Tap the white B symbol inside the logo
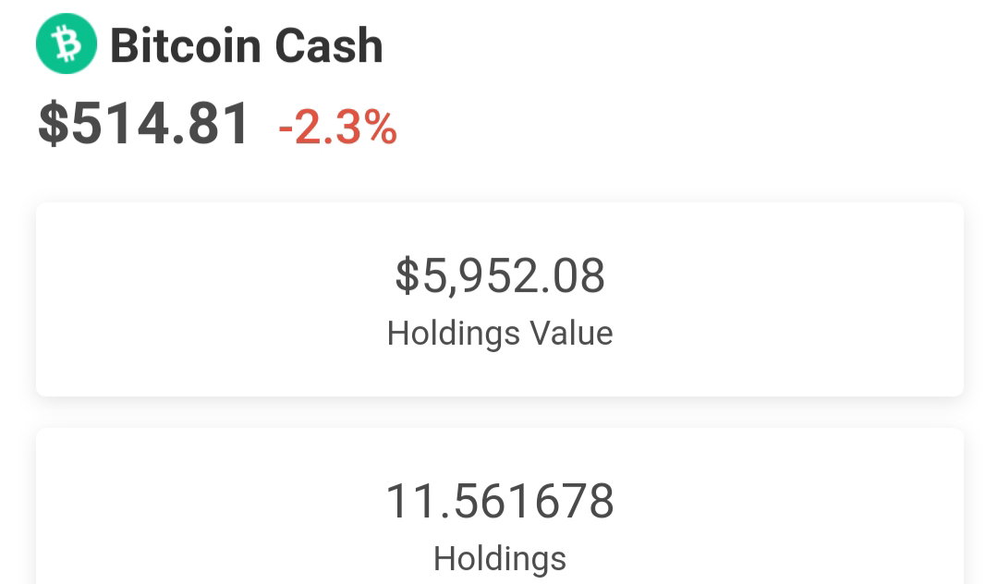 coord(67,44)
